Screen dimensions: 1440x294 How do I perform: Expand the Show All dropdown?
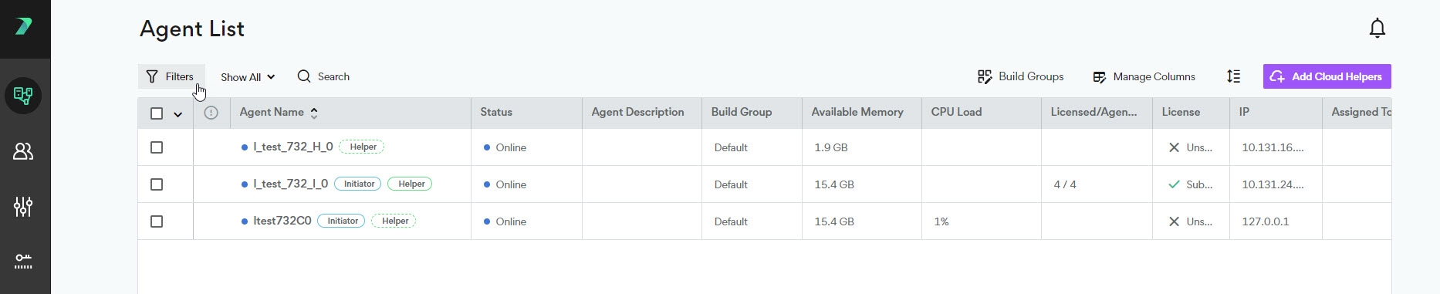(x=247, y=77)
